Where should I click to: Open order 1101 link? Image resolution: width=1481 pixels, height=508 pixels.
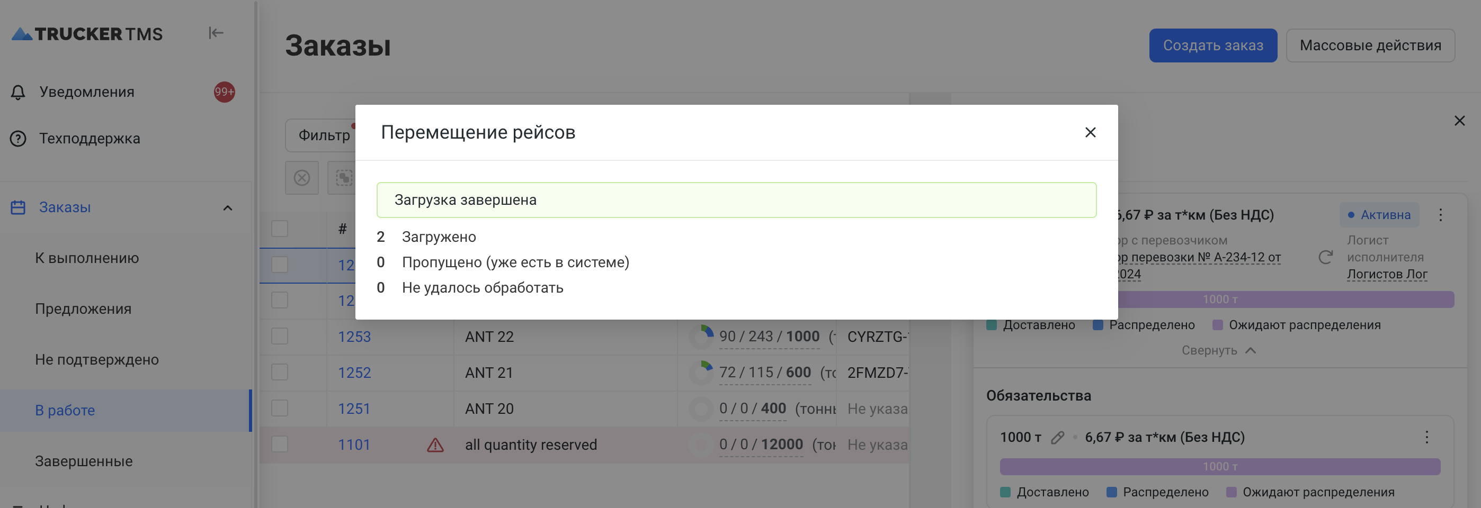[354, 445]
